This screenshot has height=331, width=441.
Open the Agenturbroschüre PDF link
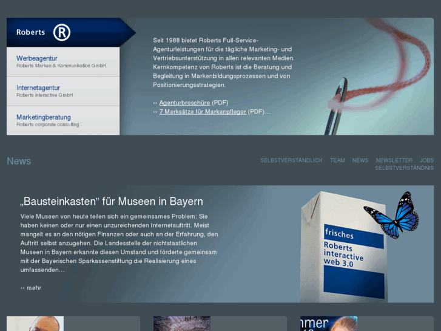(184, 103)
